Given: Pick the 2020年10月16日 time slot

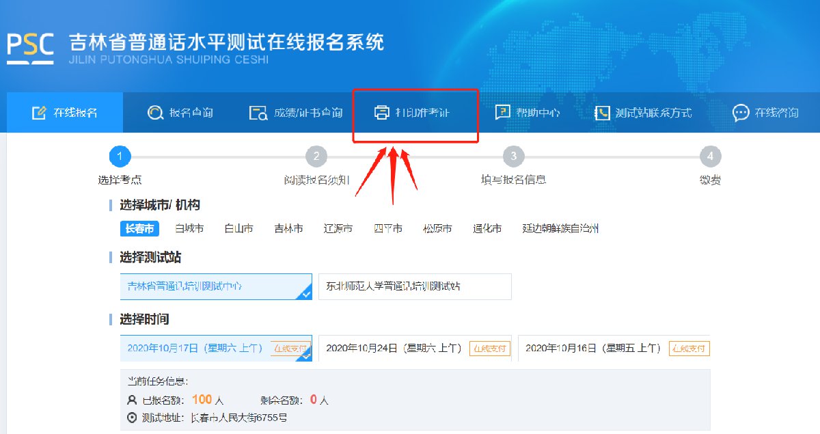Looking at the screenshot, I should click(614, 348).
